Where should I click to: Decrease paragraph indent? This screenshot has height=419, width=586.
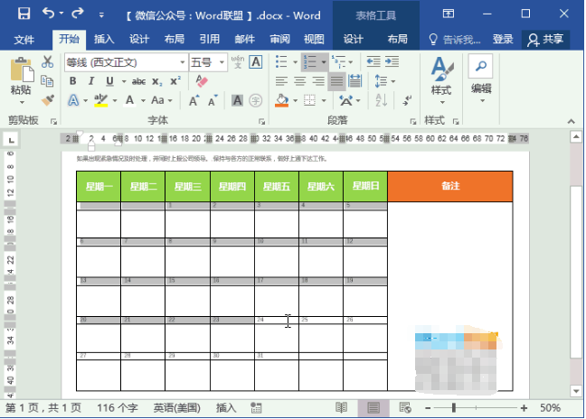pos(373,61)
